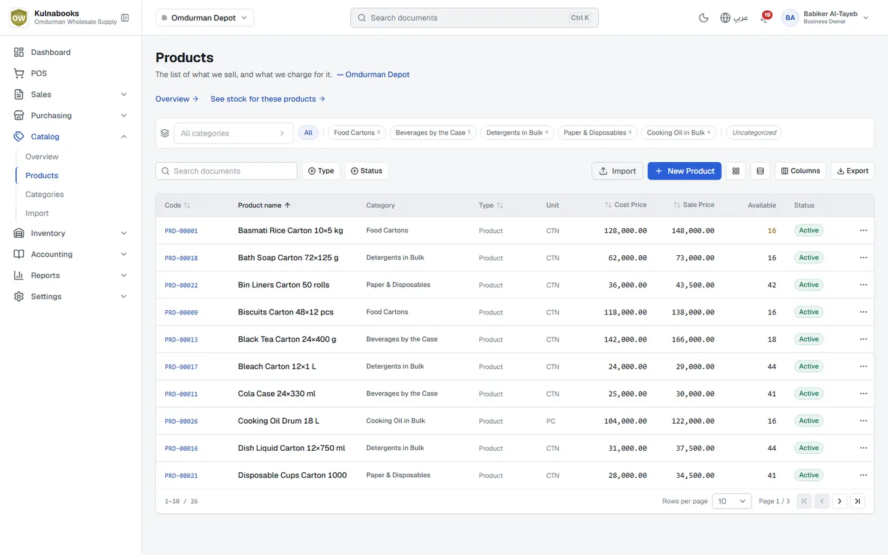Expand the Purchasing menu
This screenshot has height=555, width=888.
point(71,115)
